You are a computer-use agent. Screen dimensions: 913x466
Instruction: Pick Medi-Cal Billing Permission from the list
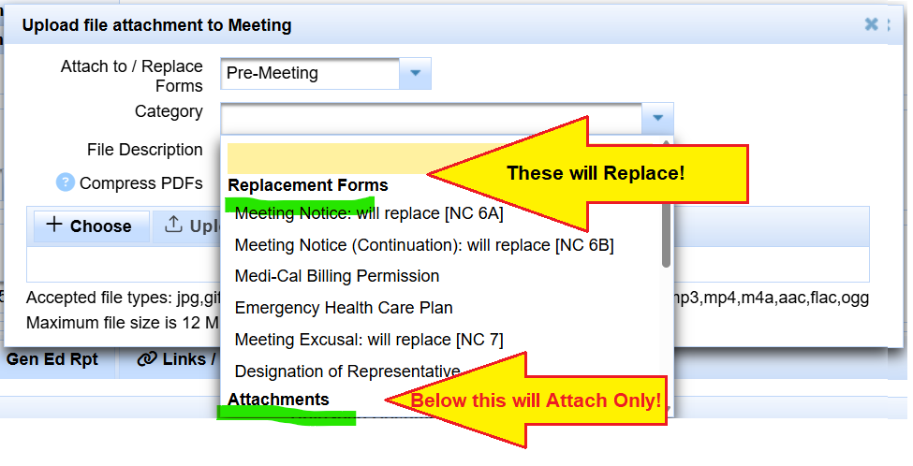pos(337,276)
